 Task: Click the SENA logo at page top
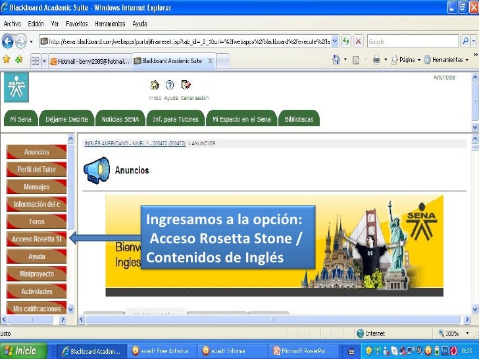pyautogui.click(x=16, y=87)
